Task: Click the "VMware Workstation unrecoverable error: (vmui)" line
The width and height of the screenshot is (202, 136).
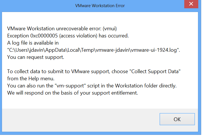Action: point(62,29)
